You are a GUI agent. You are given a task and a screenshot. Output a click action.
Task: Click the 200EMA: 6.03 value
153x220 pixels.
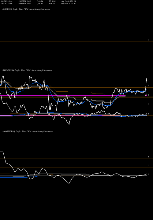coord(25,4)
